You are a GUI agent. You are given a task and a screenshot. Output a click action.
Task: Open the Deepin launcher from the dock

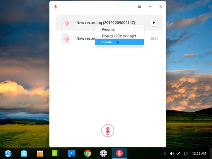click(8, 154)
